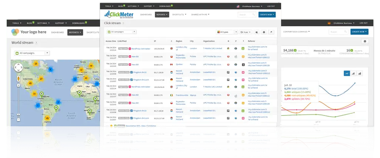Open Settings menu in Click stream window
The height and width of the screenshot is (158, 380).
[x=133, y=6]
